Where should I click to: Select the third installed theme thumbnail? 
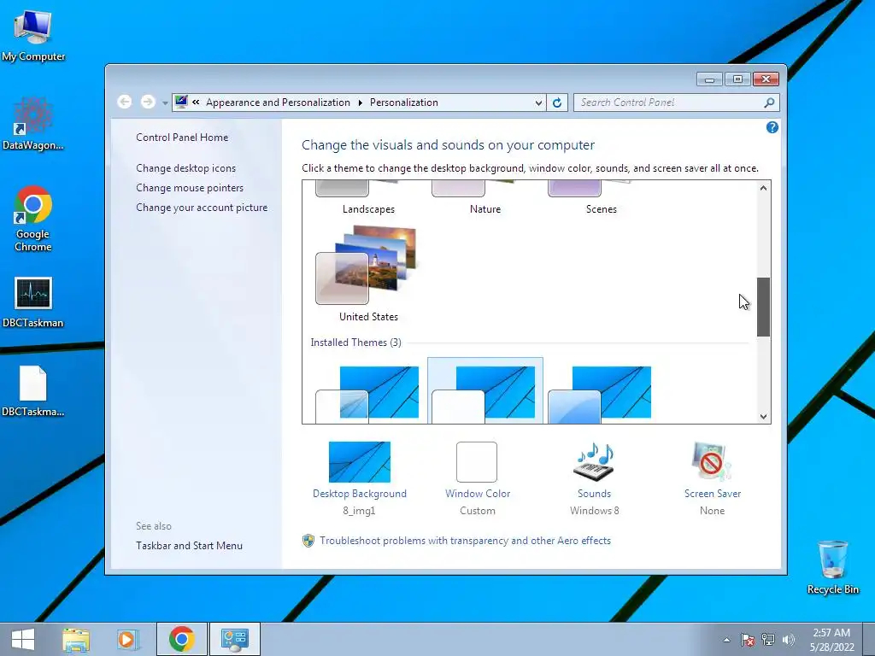point(600,394)
